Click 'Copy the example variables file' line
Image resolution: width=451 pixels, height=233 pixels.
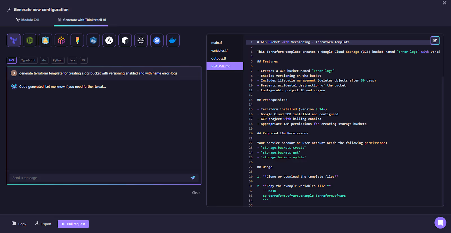(x=294, y=186)
